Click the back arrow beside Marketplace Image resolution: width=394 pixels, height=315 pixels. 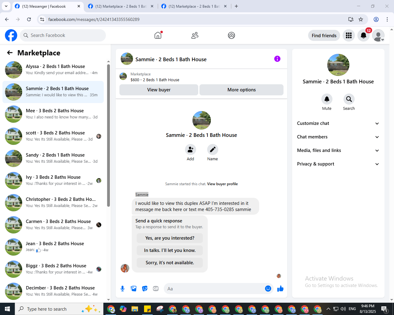pyautogui.click(x=10, y=53)
